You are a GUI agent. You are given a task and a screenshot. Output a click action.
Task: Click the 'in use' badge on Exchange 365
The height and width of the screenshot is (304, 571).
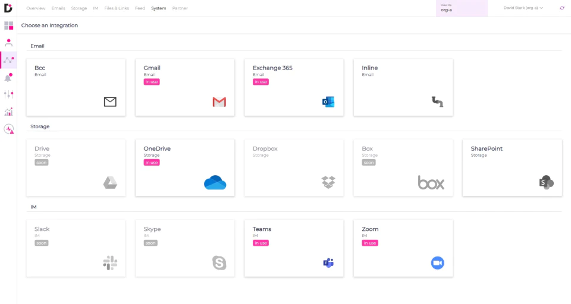261,82
